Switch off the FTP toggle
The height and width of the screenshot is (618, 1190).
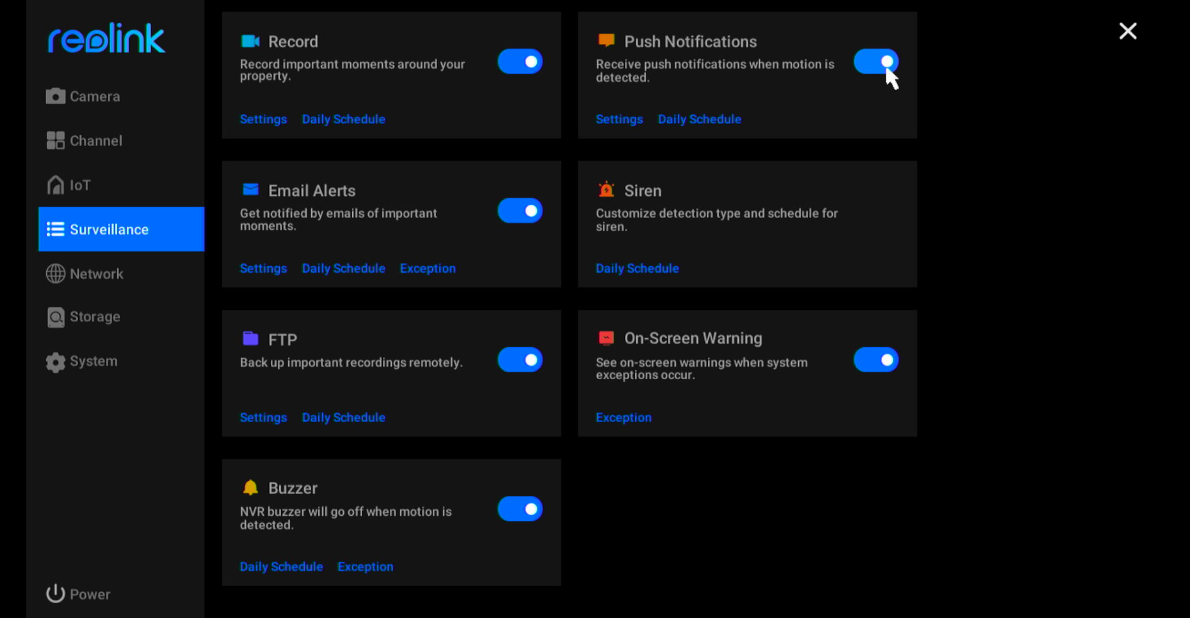tap(520, 360)
